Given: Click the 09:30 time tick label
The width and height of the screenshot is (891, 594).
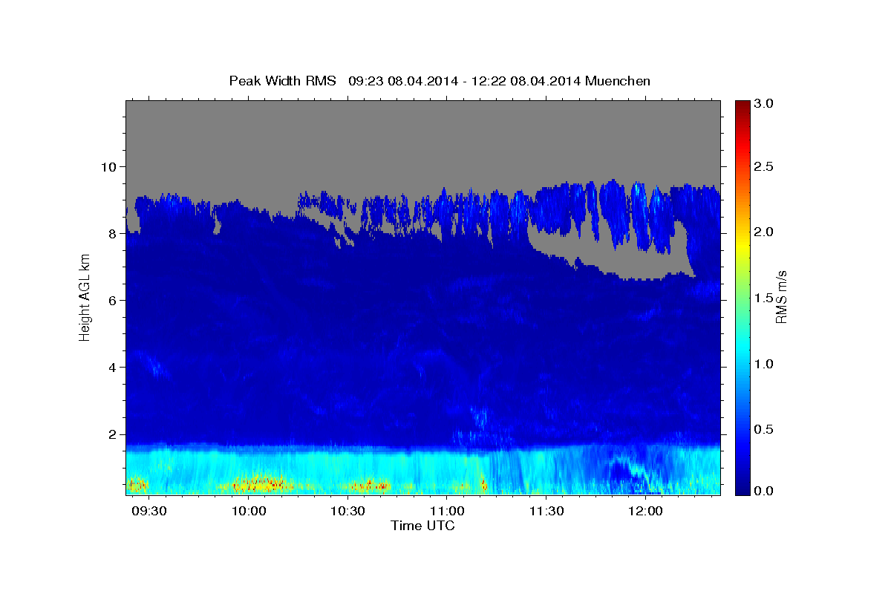Looking at the screenshot, I should pyautogui.click(x=149, y=512).
